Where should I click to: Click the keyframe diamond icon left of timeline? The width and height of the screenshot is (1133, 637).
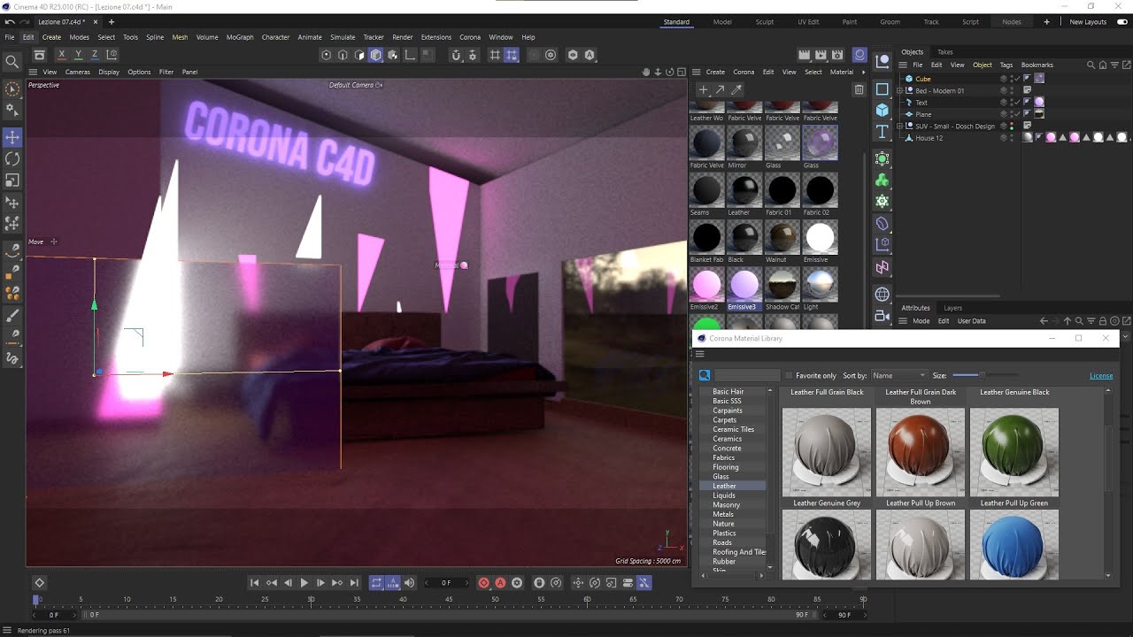click(x=39, y=583)
